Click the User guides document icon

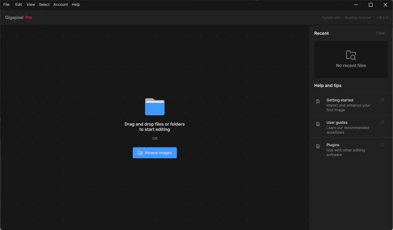tap(318, 124)
